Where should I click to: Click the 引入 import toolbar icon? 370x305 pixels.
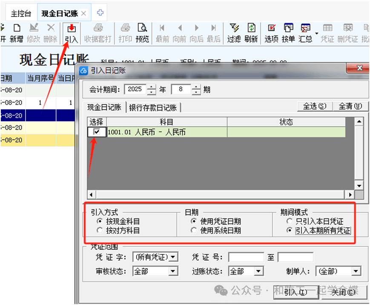click(71, 33)
